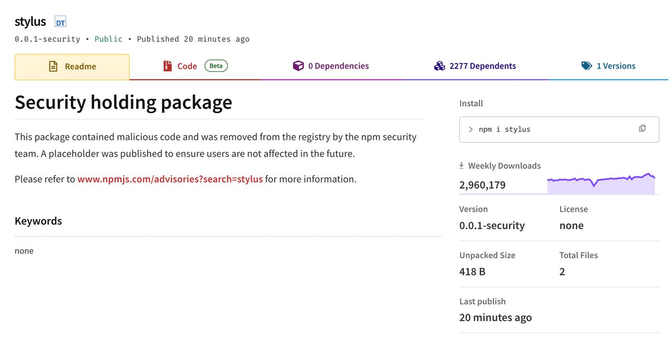Follow the npmjs.com advisories search link
Image resolution: width=670 pixels, height=339 pixels.
[x=170, y=179]
